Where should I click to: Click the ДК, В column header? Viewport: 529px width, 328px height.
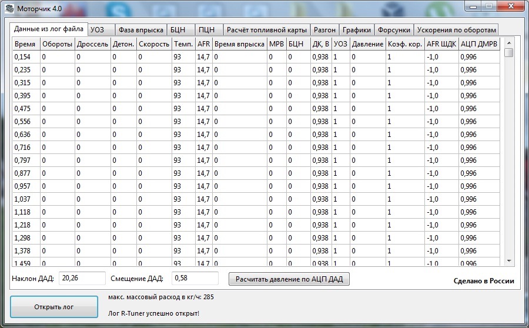pyautogui.click(x=320, y=44)
